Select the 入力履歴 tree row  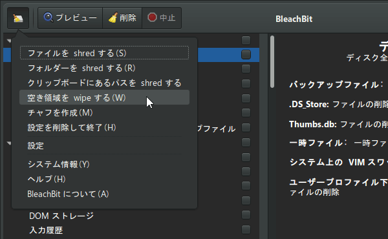pyautogui.click(x=131, y=230)
